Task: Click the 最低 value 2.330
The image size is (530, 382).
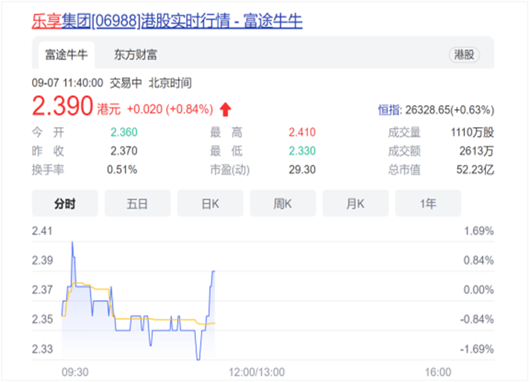Action: [x=302, y=151]
